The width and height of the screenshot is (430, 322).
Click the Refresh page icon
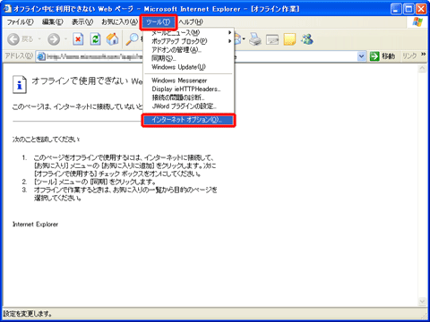(95, 39)
